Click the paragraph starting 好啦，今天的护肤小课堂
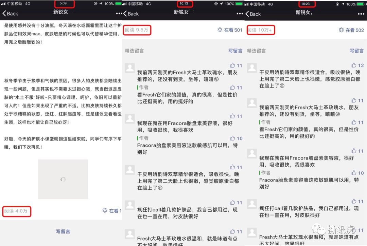 [x=63, y=143]
